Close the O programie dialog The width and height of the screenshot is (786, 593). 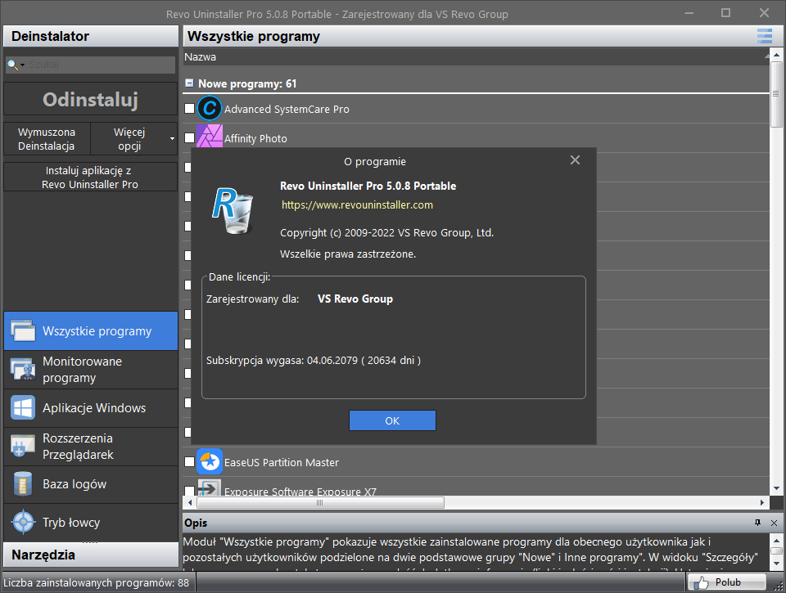pos(575,160)
